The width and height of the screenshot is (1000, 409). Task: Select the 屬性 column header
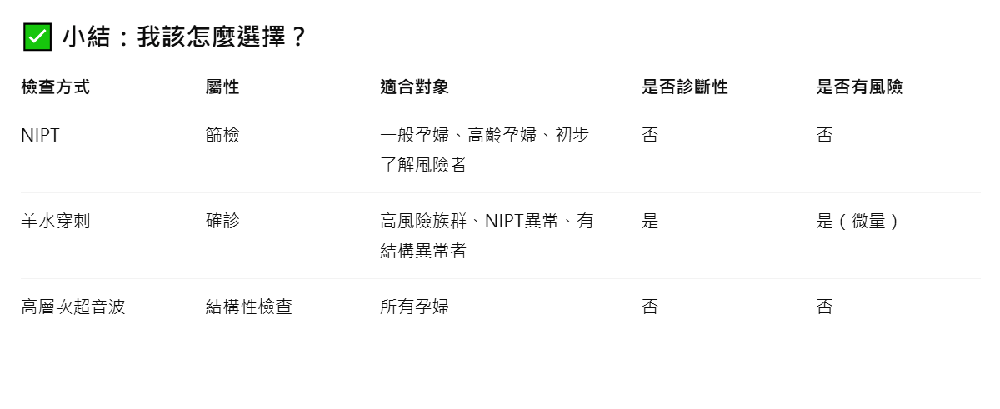pyautogui.click(x=222, y=87)
